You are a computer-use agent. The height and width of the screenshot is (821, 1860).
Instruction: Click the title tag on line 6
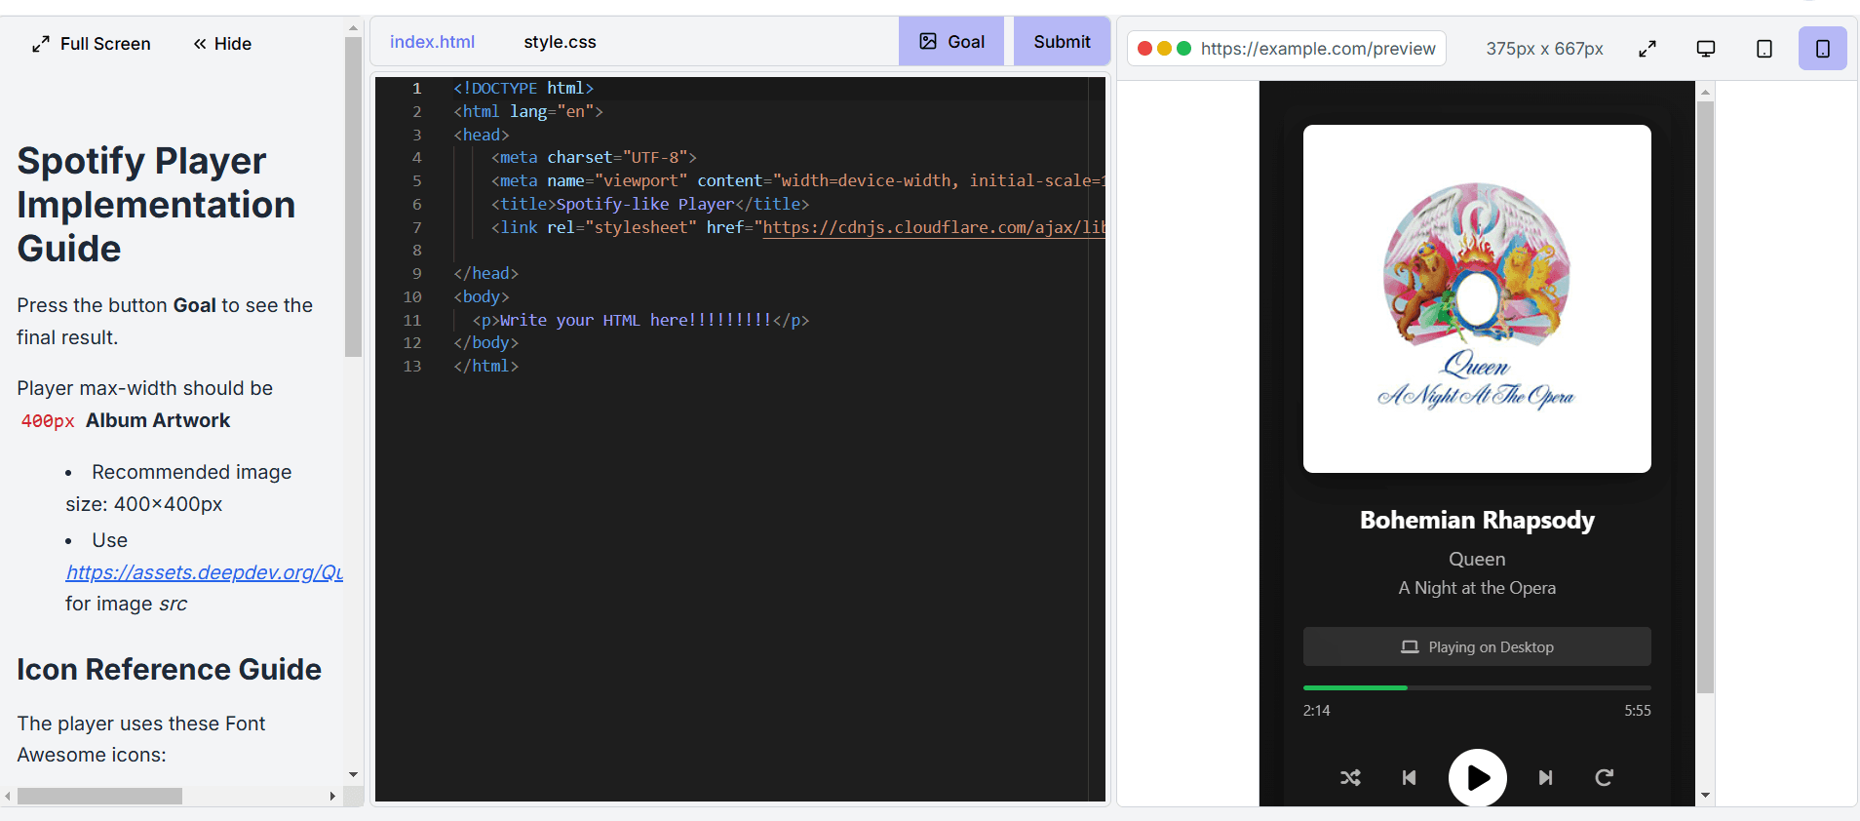(650, 204)
